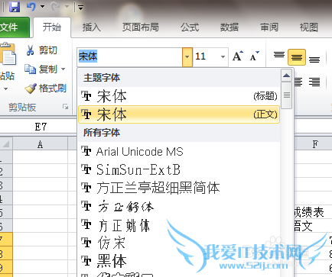Open the Undo history dropdown arrow
The width and height of the screenshot is (332, 277).
(x=42, y=7)
